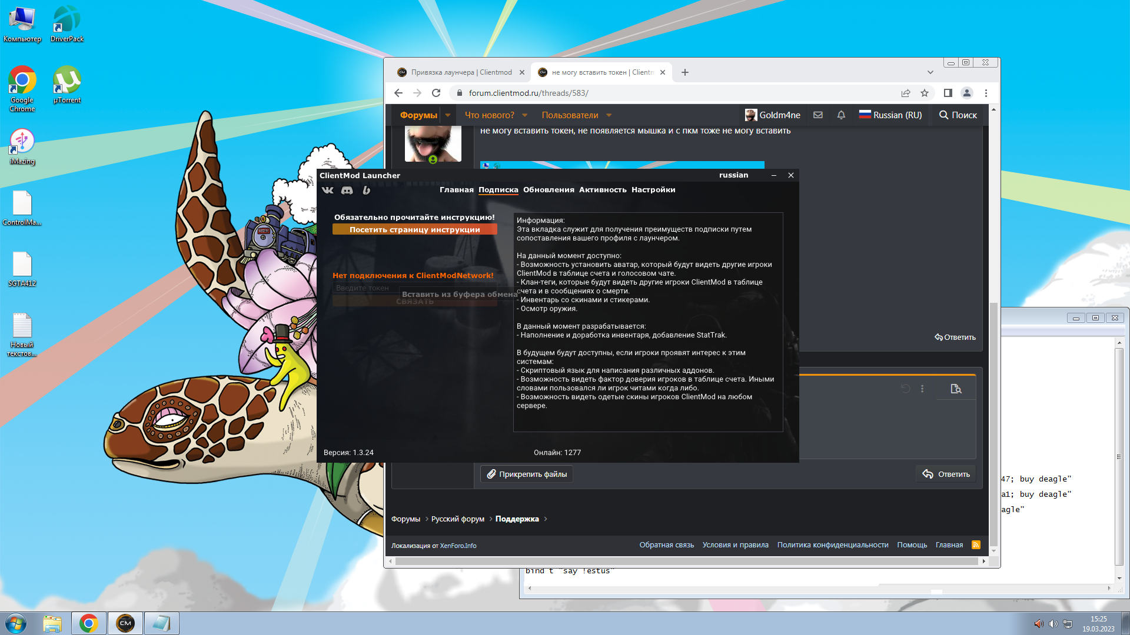1130x635 pixels.
Task: Open the Goldm4ne user account menu
Action: (x=772, y=115)
